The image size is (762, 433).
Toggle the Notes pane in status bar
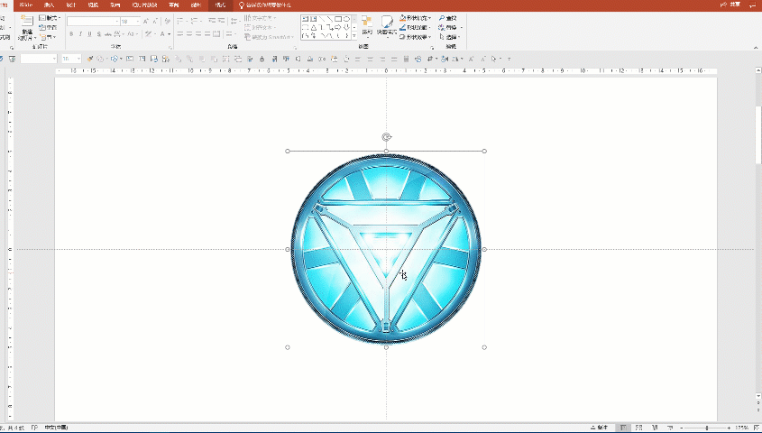coord(600,427)
